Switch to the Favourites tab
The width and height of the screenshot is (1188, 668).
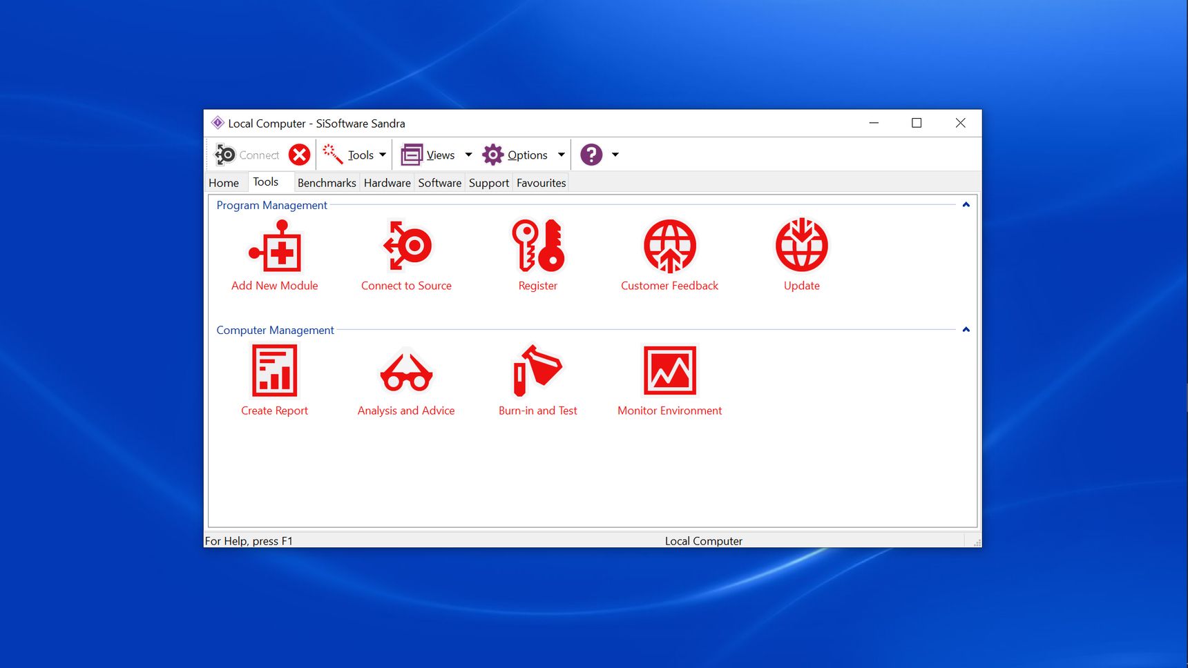click(542, 183)
